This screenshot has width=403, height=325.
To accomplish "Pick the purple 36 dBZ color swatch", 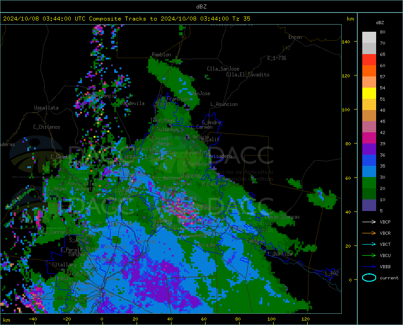I will click(369, 149).
